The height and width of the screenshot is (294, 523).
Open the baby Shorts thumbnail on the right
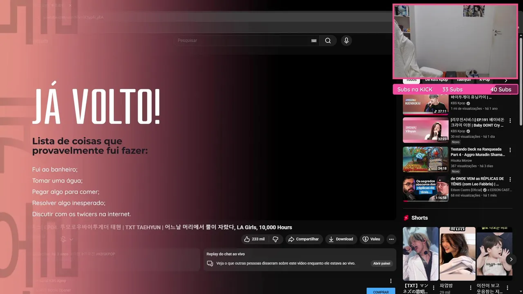(x=494, y=254)
